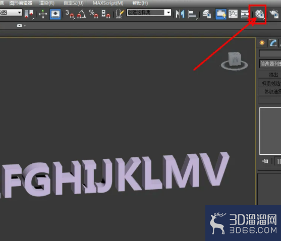Toggle the graphite ribbon icon
This screenshot has height=241, width=281.
pos(221,14)
